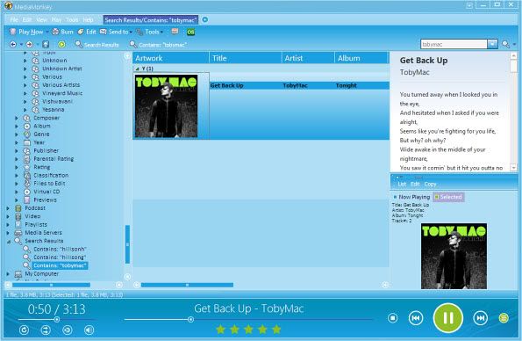
Task: Sort by the Album column header
Action: coord(361,58)
